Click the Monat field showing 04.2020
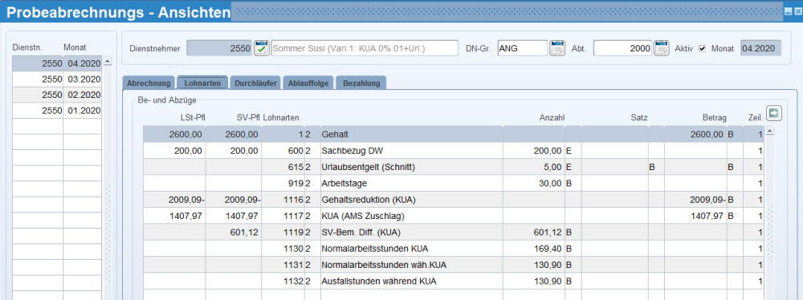The image size is (803, 300). click(761, 48)
